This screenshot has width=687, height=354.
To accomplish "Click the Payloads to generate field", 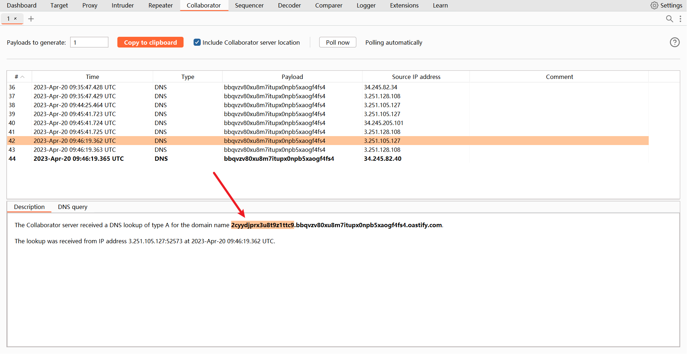I will coord(89,43).
